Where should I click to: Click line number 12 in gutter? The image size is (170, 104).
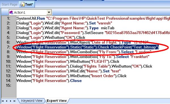(x=8, y=71)
